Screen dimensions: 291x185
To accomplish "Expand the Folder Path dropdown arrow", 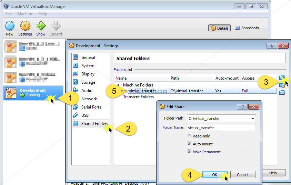I will [253, 119].
